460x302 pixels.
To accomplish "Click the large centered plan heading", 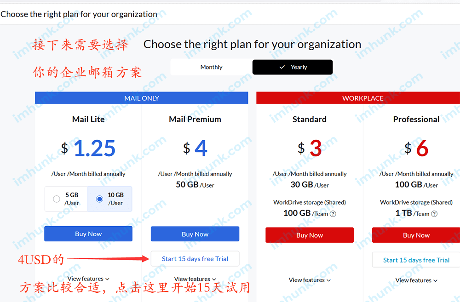I will (x=252, y=44).
